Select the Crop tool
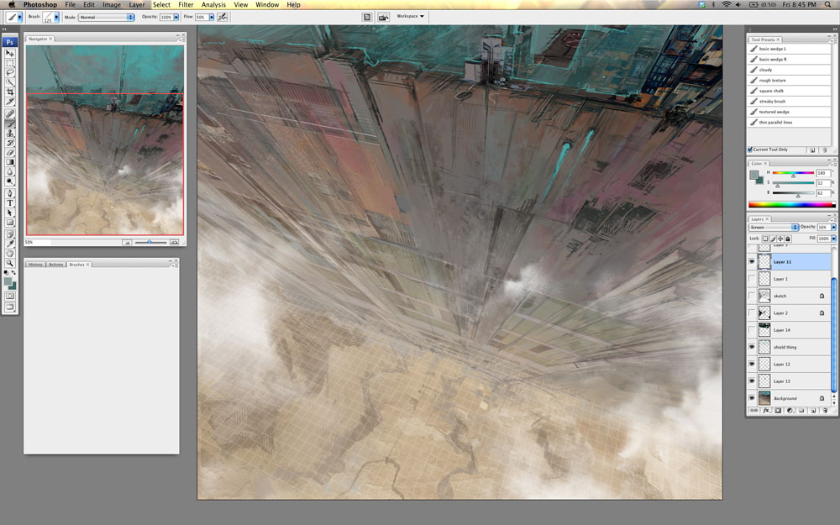840x525 pixels. 9,92
